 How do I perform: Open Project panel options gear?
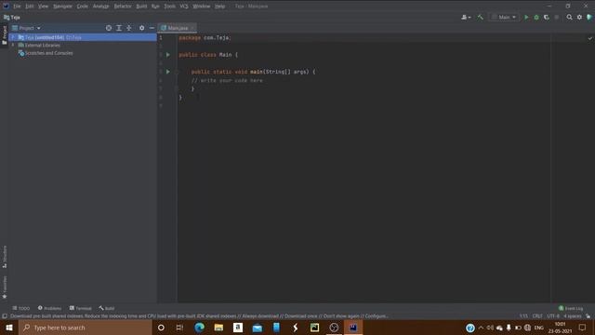(x=141, y=28)
